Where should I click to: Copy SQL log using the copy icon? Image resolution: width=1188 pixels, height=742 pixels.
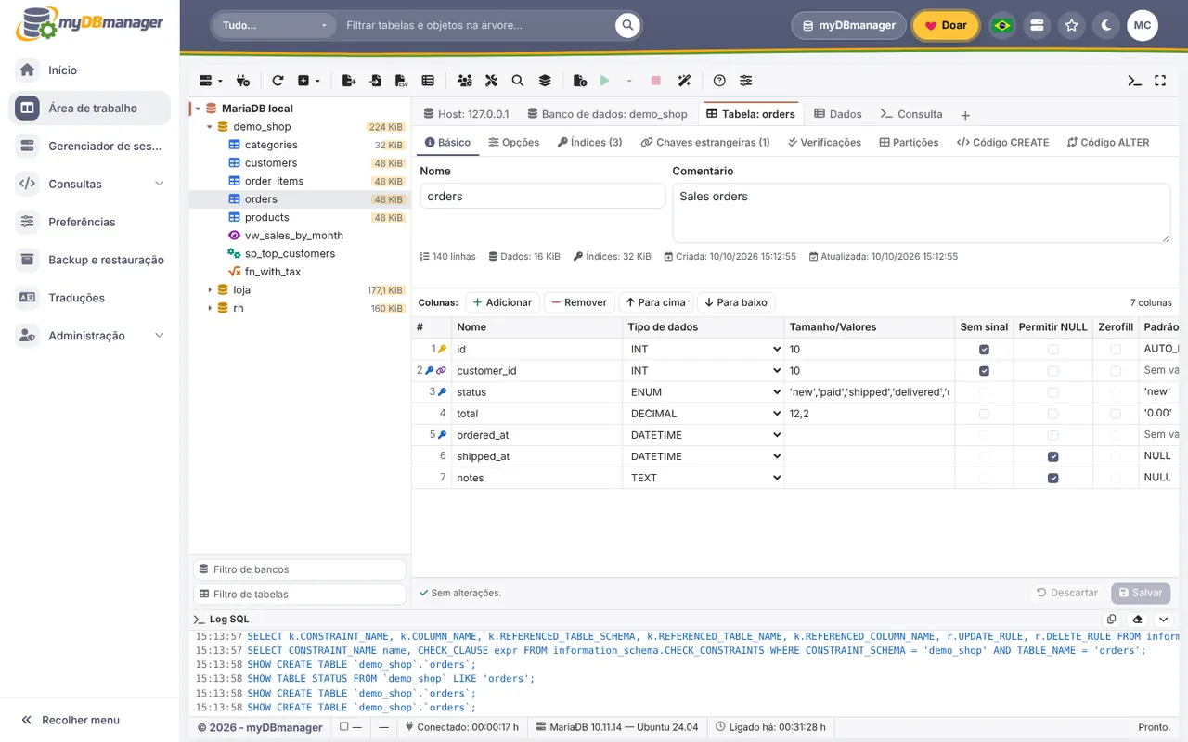click(1112, 620)
